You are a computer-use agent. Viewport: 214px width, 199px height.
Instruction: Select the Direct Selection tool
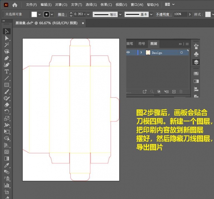[7, 38]
